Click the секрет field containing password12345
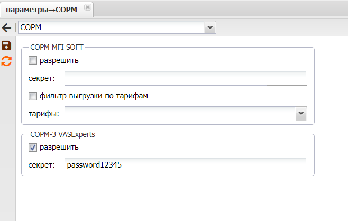 coord(186,165)
